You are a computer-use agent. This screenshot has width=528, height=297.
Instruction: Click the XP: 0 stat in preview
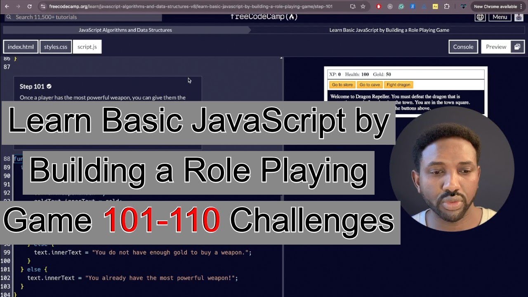(x=335, y=75)
